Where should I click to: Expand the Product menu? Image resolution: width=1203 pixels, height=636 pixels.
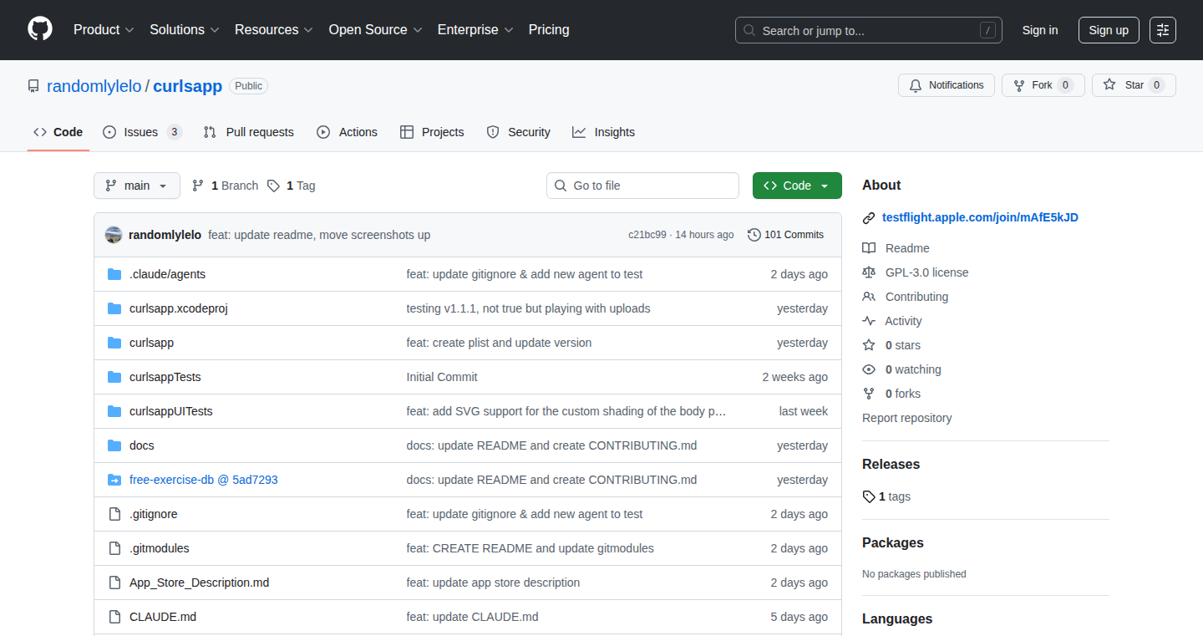pyautogui.click(x=104, y=30)
